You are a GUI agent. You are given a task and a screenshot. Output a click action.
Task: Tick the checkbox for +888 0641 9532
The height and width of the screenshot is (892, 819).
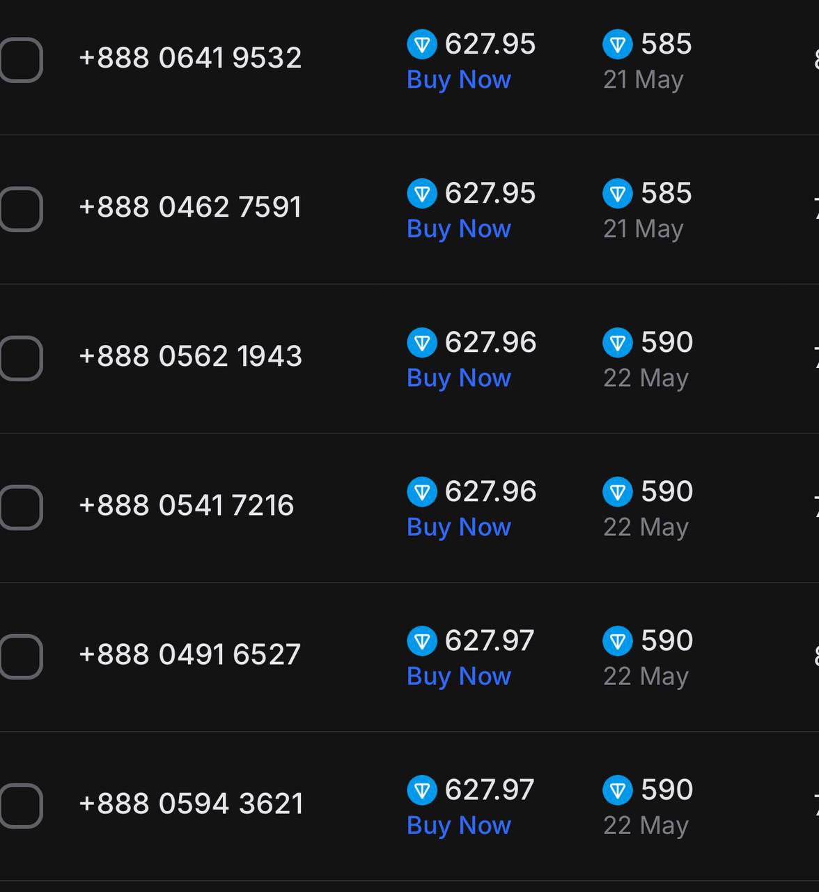(x=20, y=60)
